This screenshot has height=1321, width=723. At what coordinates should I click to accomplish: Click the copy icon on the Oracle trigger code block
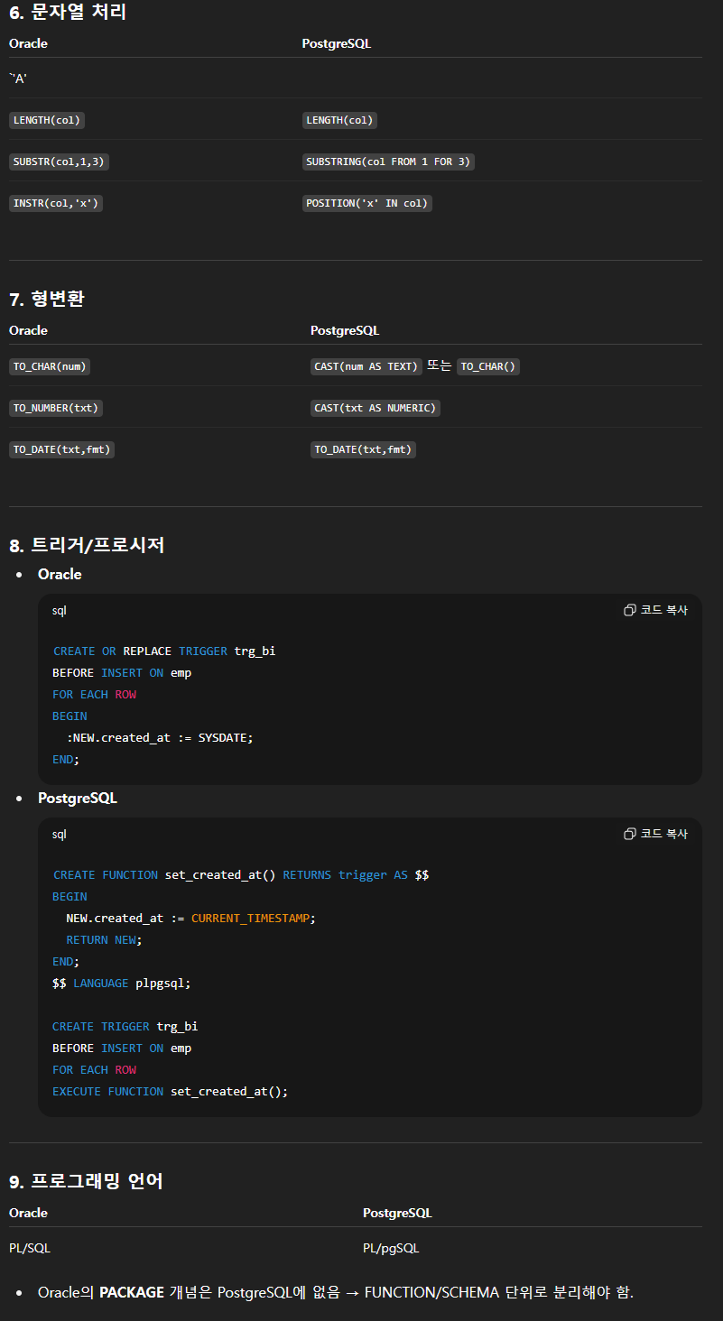[x=629, y=609]
